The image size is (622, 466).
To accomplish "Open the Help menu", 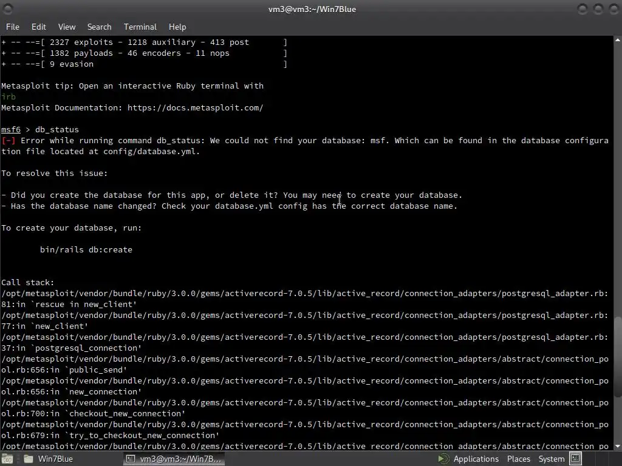I will (x=177, y=27).
